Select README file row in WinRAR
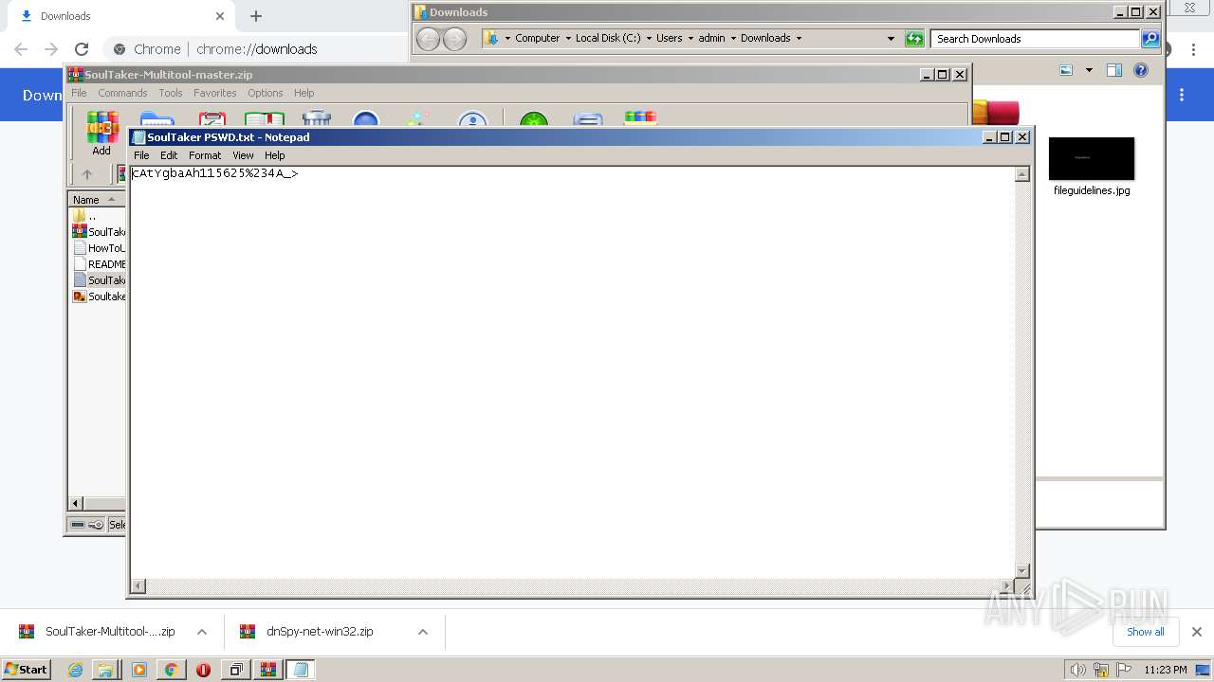 [x=99, y=264]
